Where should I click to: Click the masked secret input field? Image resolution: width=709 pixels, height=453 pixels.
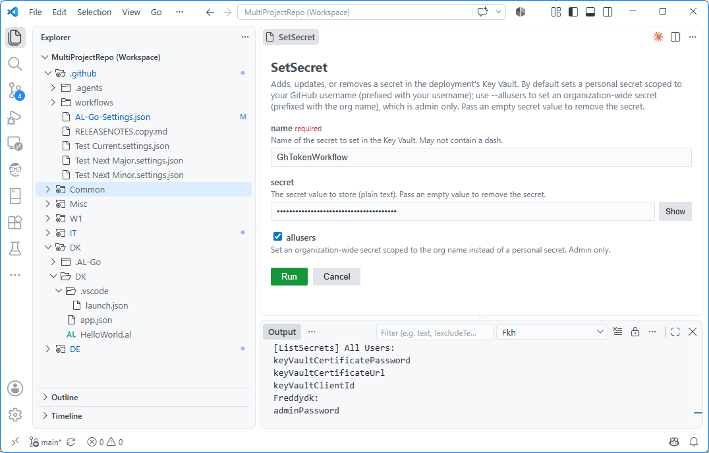463,212
